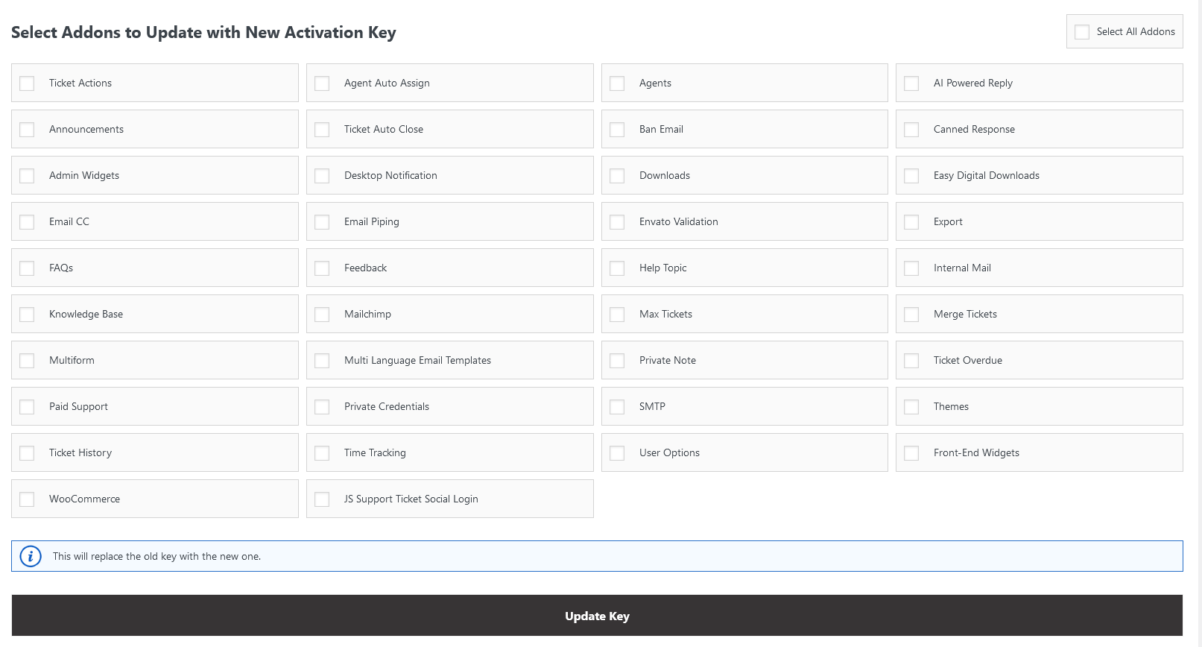
Task: Check the Envato Validation checkbox
Action: pyautogui.click(x=617, y=222)
